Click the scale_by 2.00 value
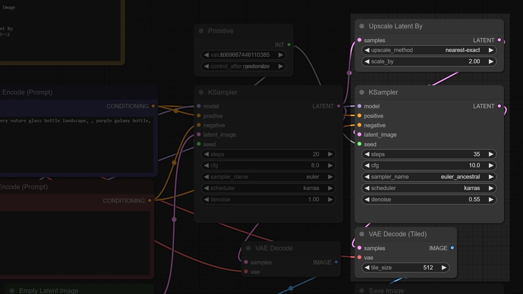 474,62
